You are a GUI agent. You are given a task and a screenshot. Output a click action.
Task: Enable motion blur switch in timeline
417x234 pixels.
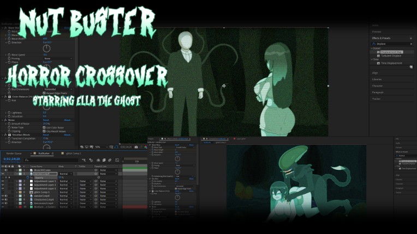pyautogui.click(x=110, y=160)
